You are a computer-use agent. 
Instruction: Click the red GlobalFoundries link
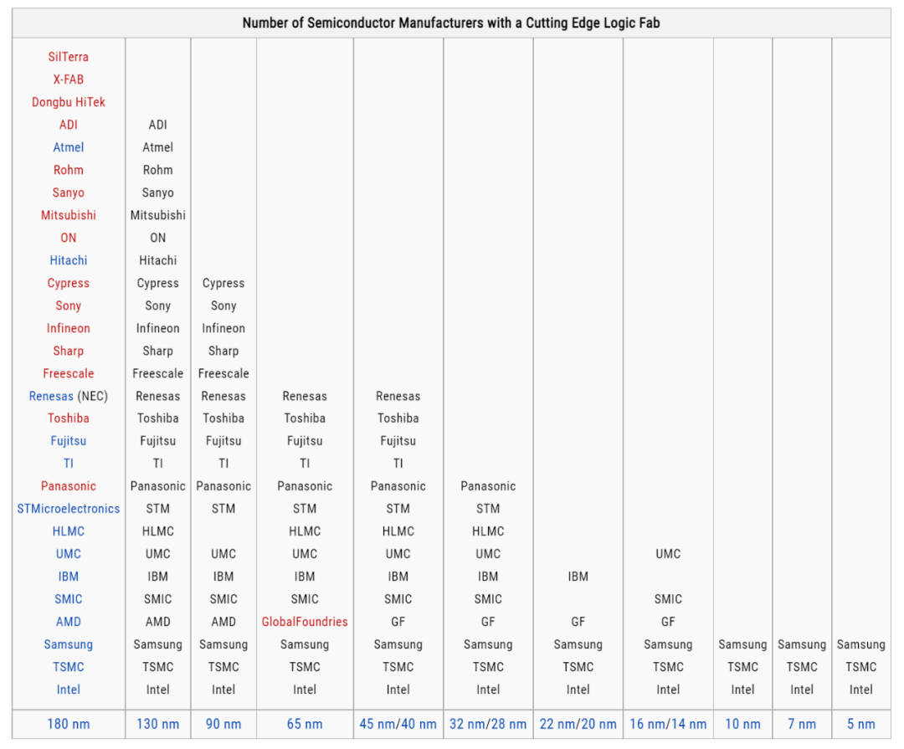(x=305, y=622)
